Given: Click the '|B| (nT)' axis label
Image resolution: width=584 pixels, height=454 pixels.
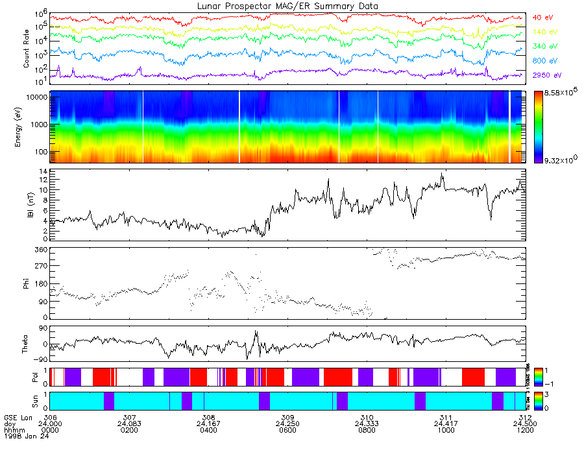Looking at the screenshot, I should (30, 205).
